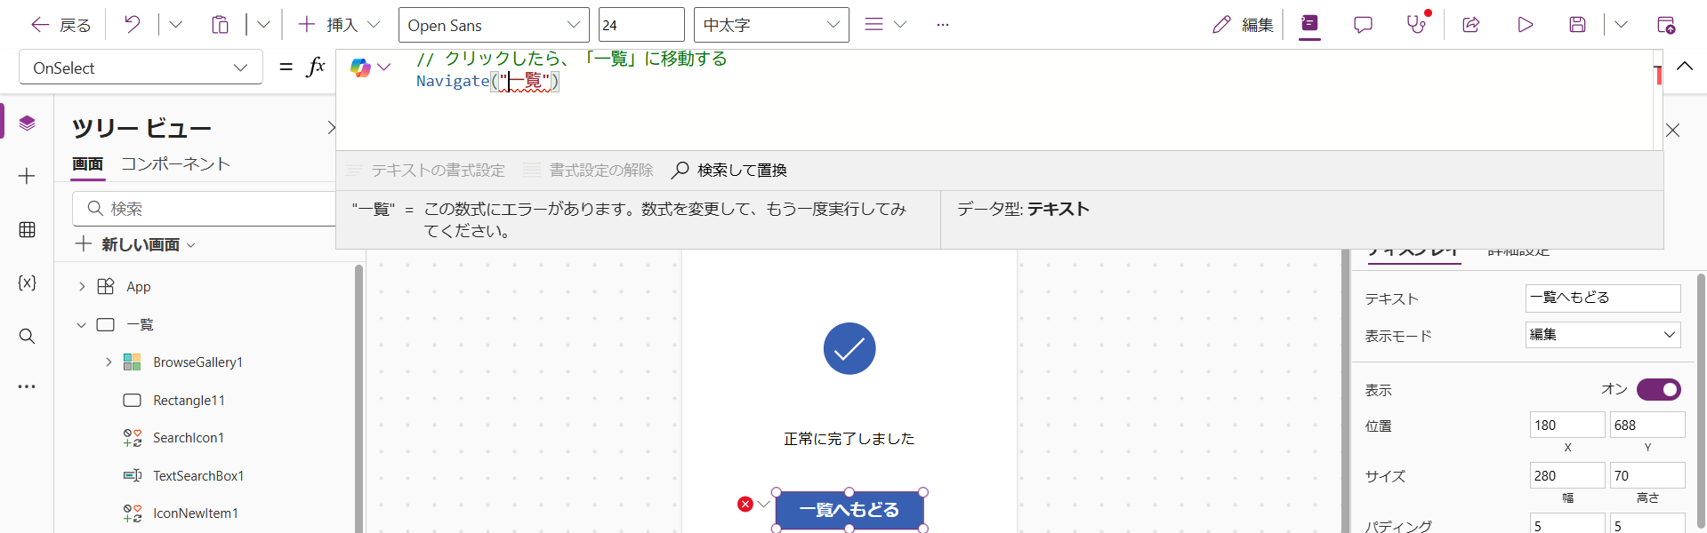Select BrowseGallery1 in tree
This screenshot has width=1707, height=533.
tap(197, 362)
